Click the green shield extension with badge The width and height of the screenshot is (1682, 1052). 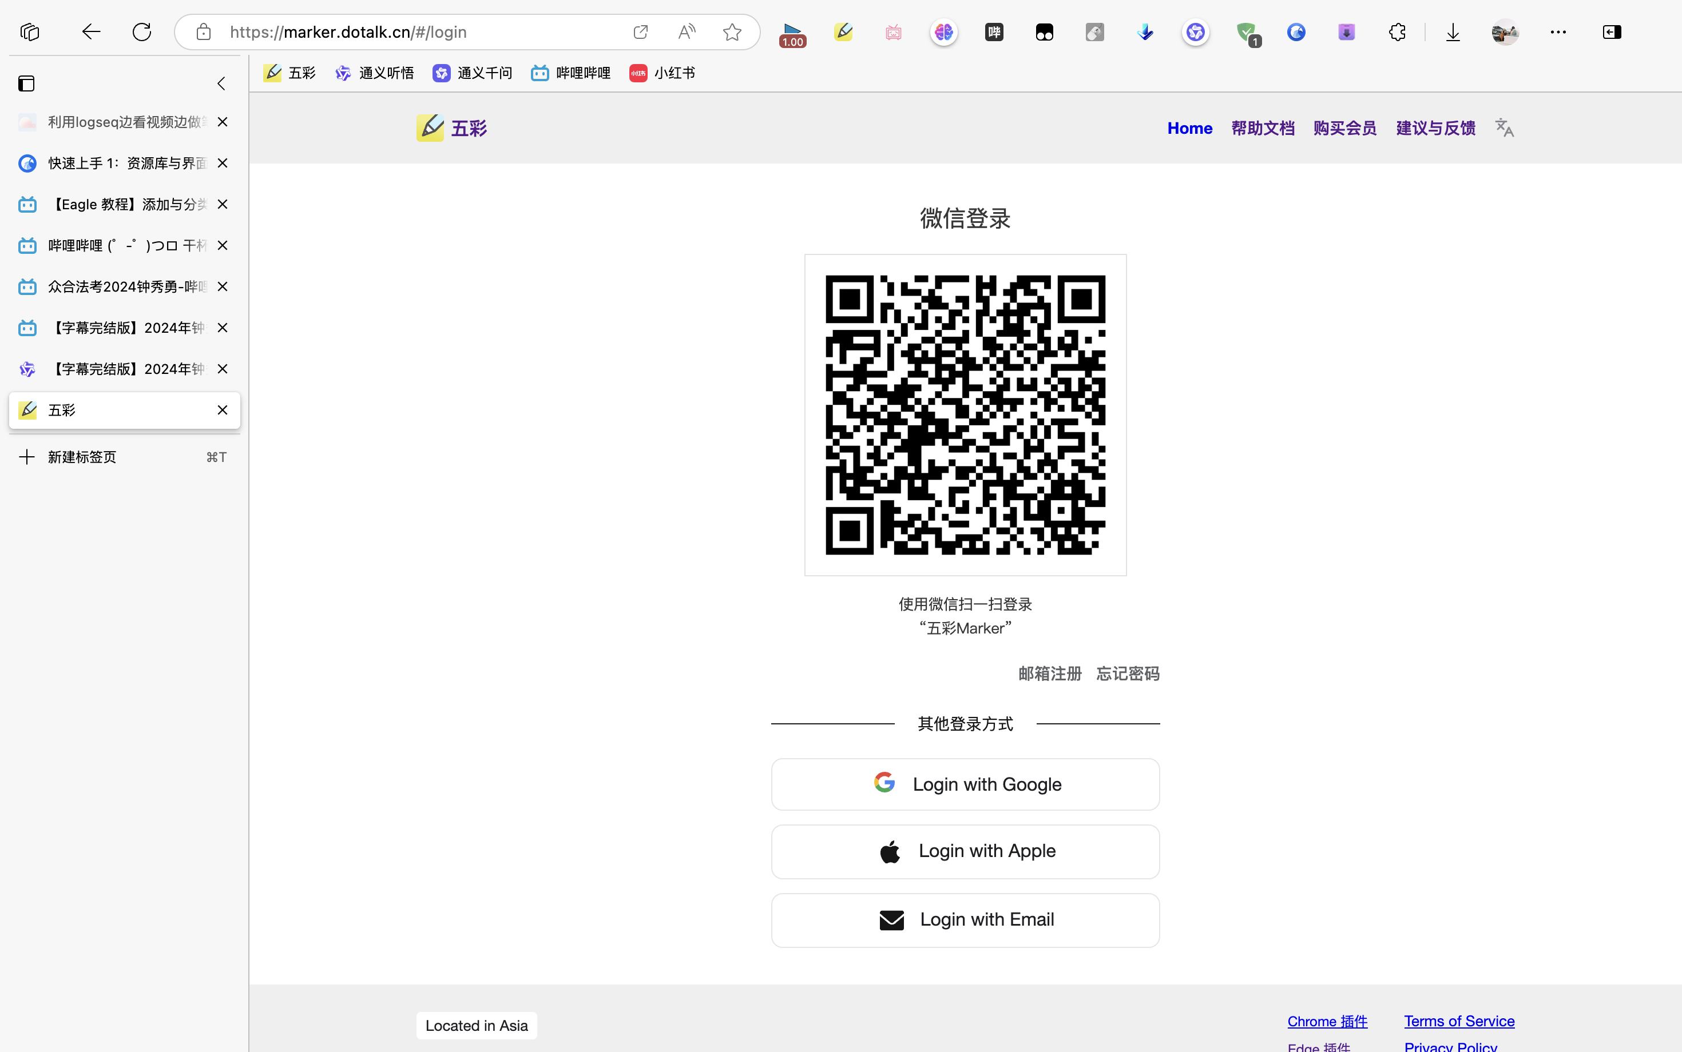(x=1248, y=34)
